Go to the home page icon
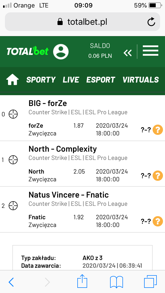This screenshot has width=165, height=293. coord(13,80)
